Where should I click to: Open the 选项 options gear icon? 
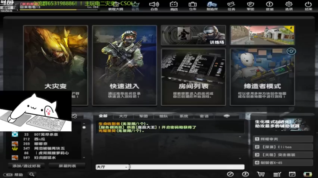pos(289,6)
